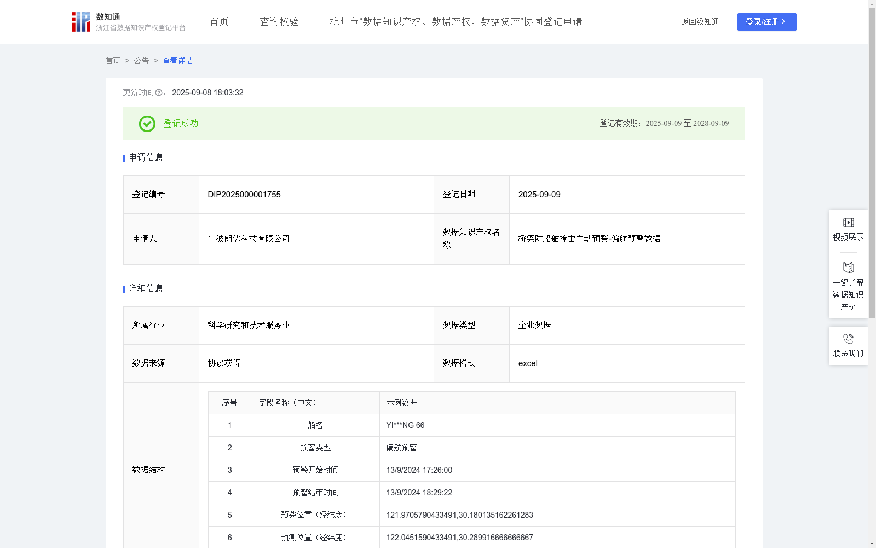Click the arrow in 登录/注册 button
The height and width of the screenshot is (548, 876).
(x=783, y=22)
